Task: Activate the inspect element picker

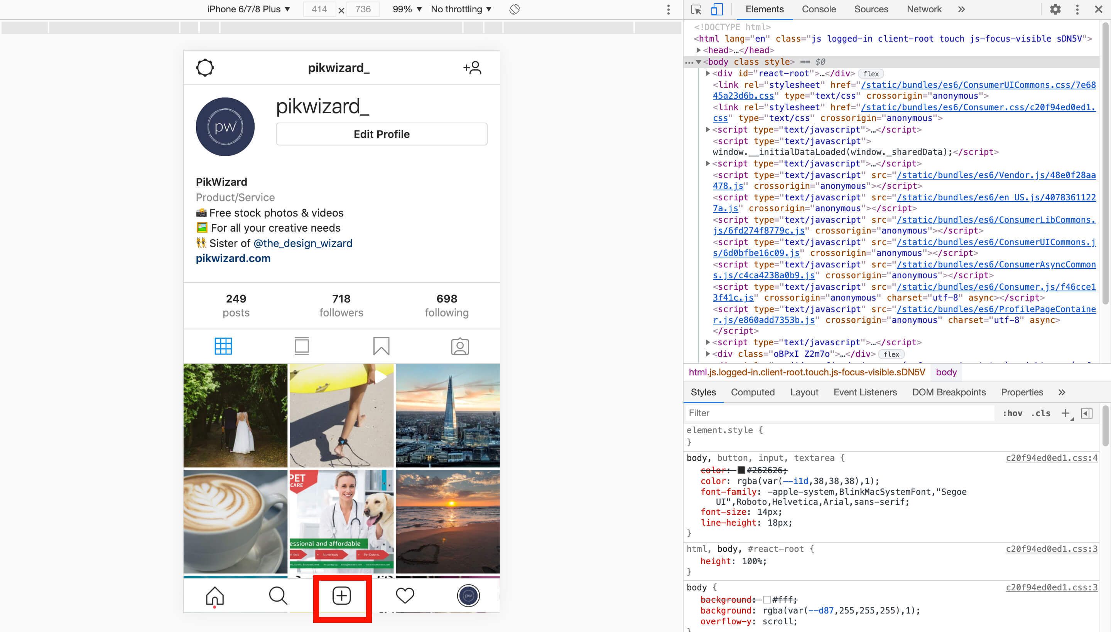Action: (696, 9)
